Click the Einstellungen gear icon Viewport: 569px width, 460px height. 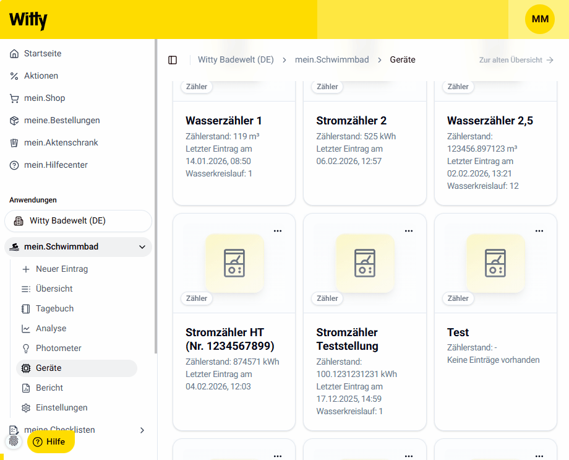pos(26,408)
